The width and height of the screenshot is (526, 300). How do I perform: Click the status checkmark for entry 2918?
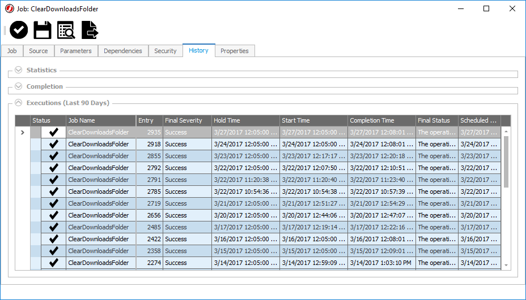[53, 144]
